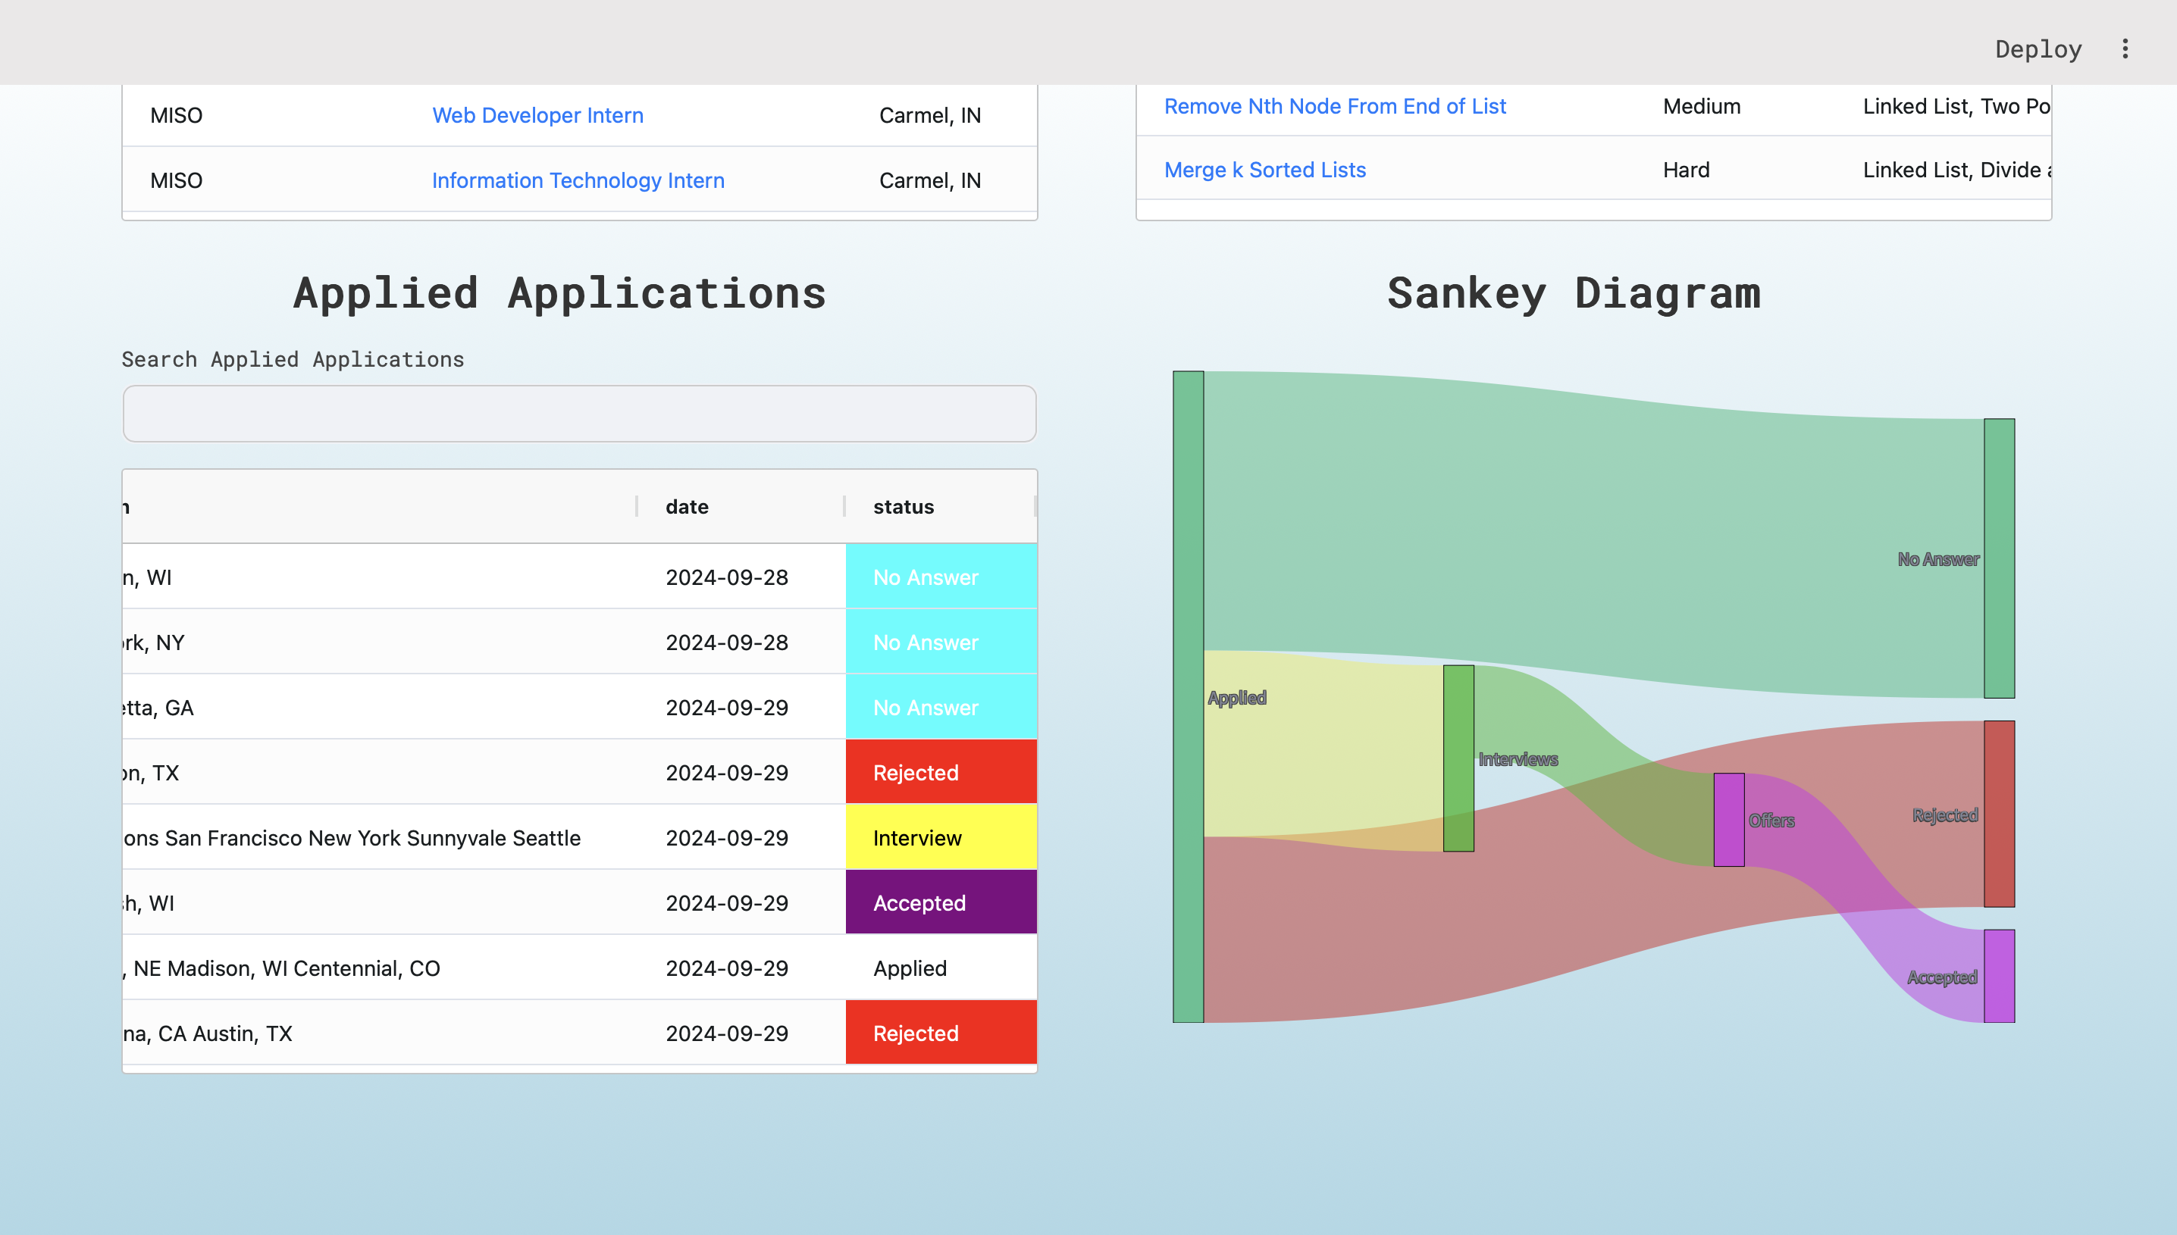Click the Applied node in Sankey diagram
The width and height of the screenshot is (2177, 1235).
[1188, 696]
